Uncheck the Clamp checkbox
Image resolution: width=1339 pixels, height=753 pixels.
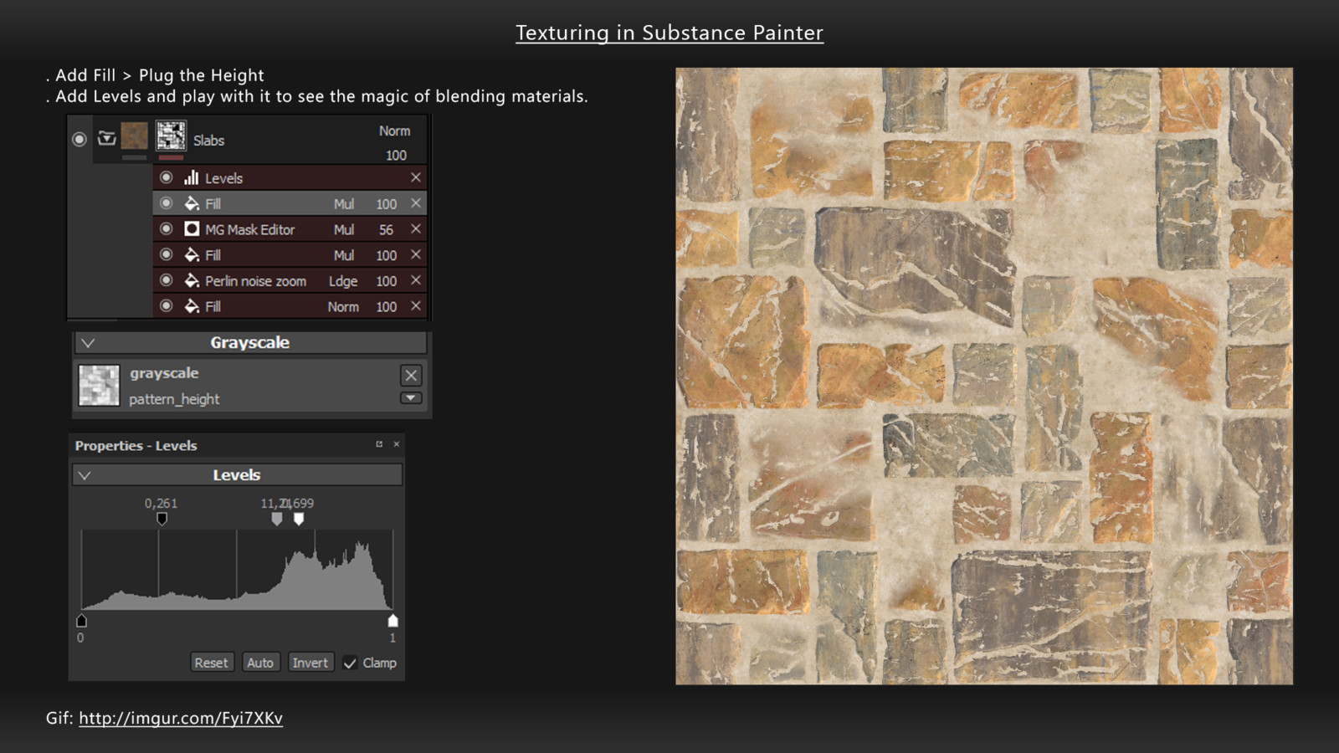tap(350, 663)
